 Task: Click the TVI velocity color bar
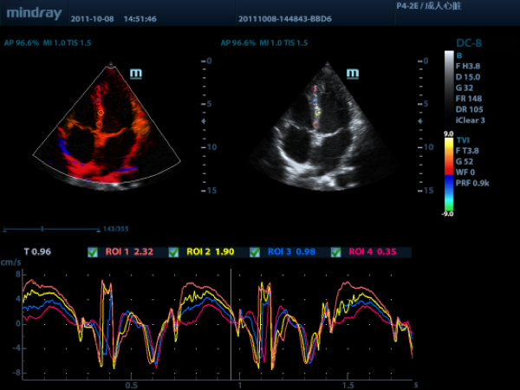tap(449, 173)
